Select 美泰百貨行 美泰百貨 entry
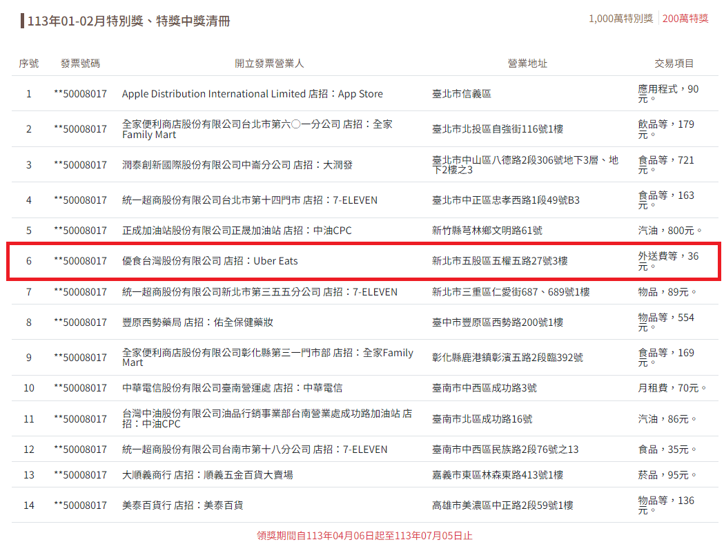This screenshot has height=551, width=724. click(182, 505)
